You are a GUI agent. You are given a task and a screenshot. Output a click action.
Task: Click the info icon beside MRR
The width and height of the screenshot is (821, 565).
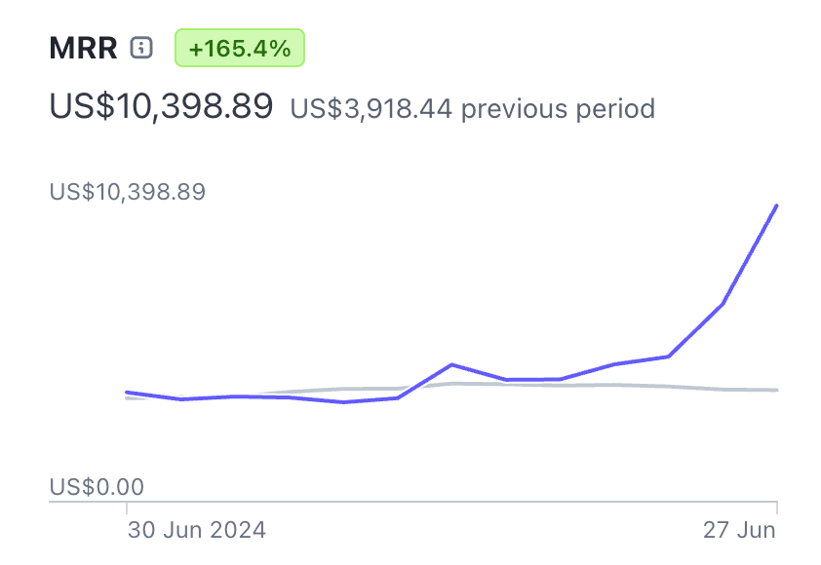pyautogui.click(x=142, y=48)
